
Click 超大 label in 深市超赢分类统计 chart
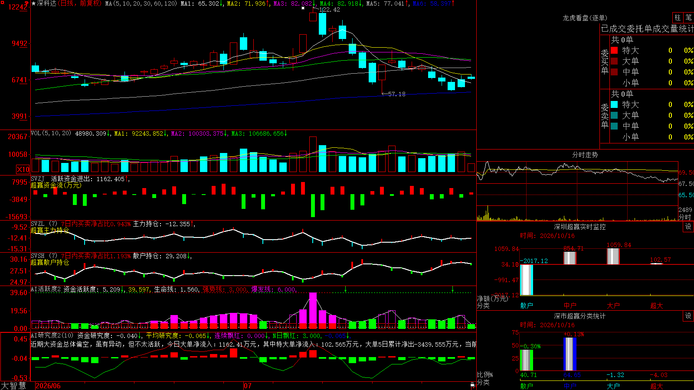657,386
